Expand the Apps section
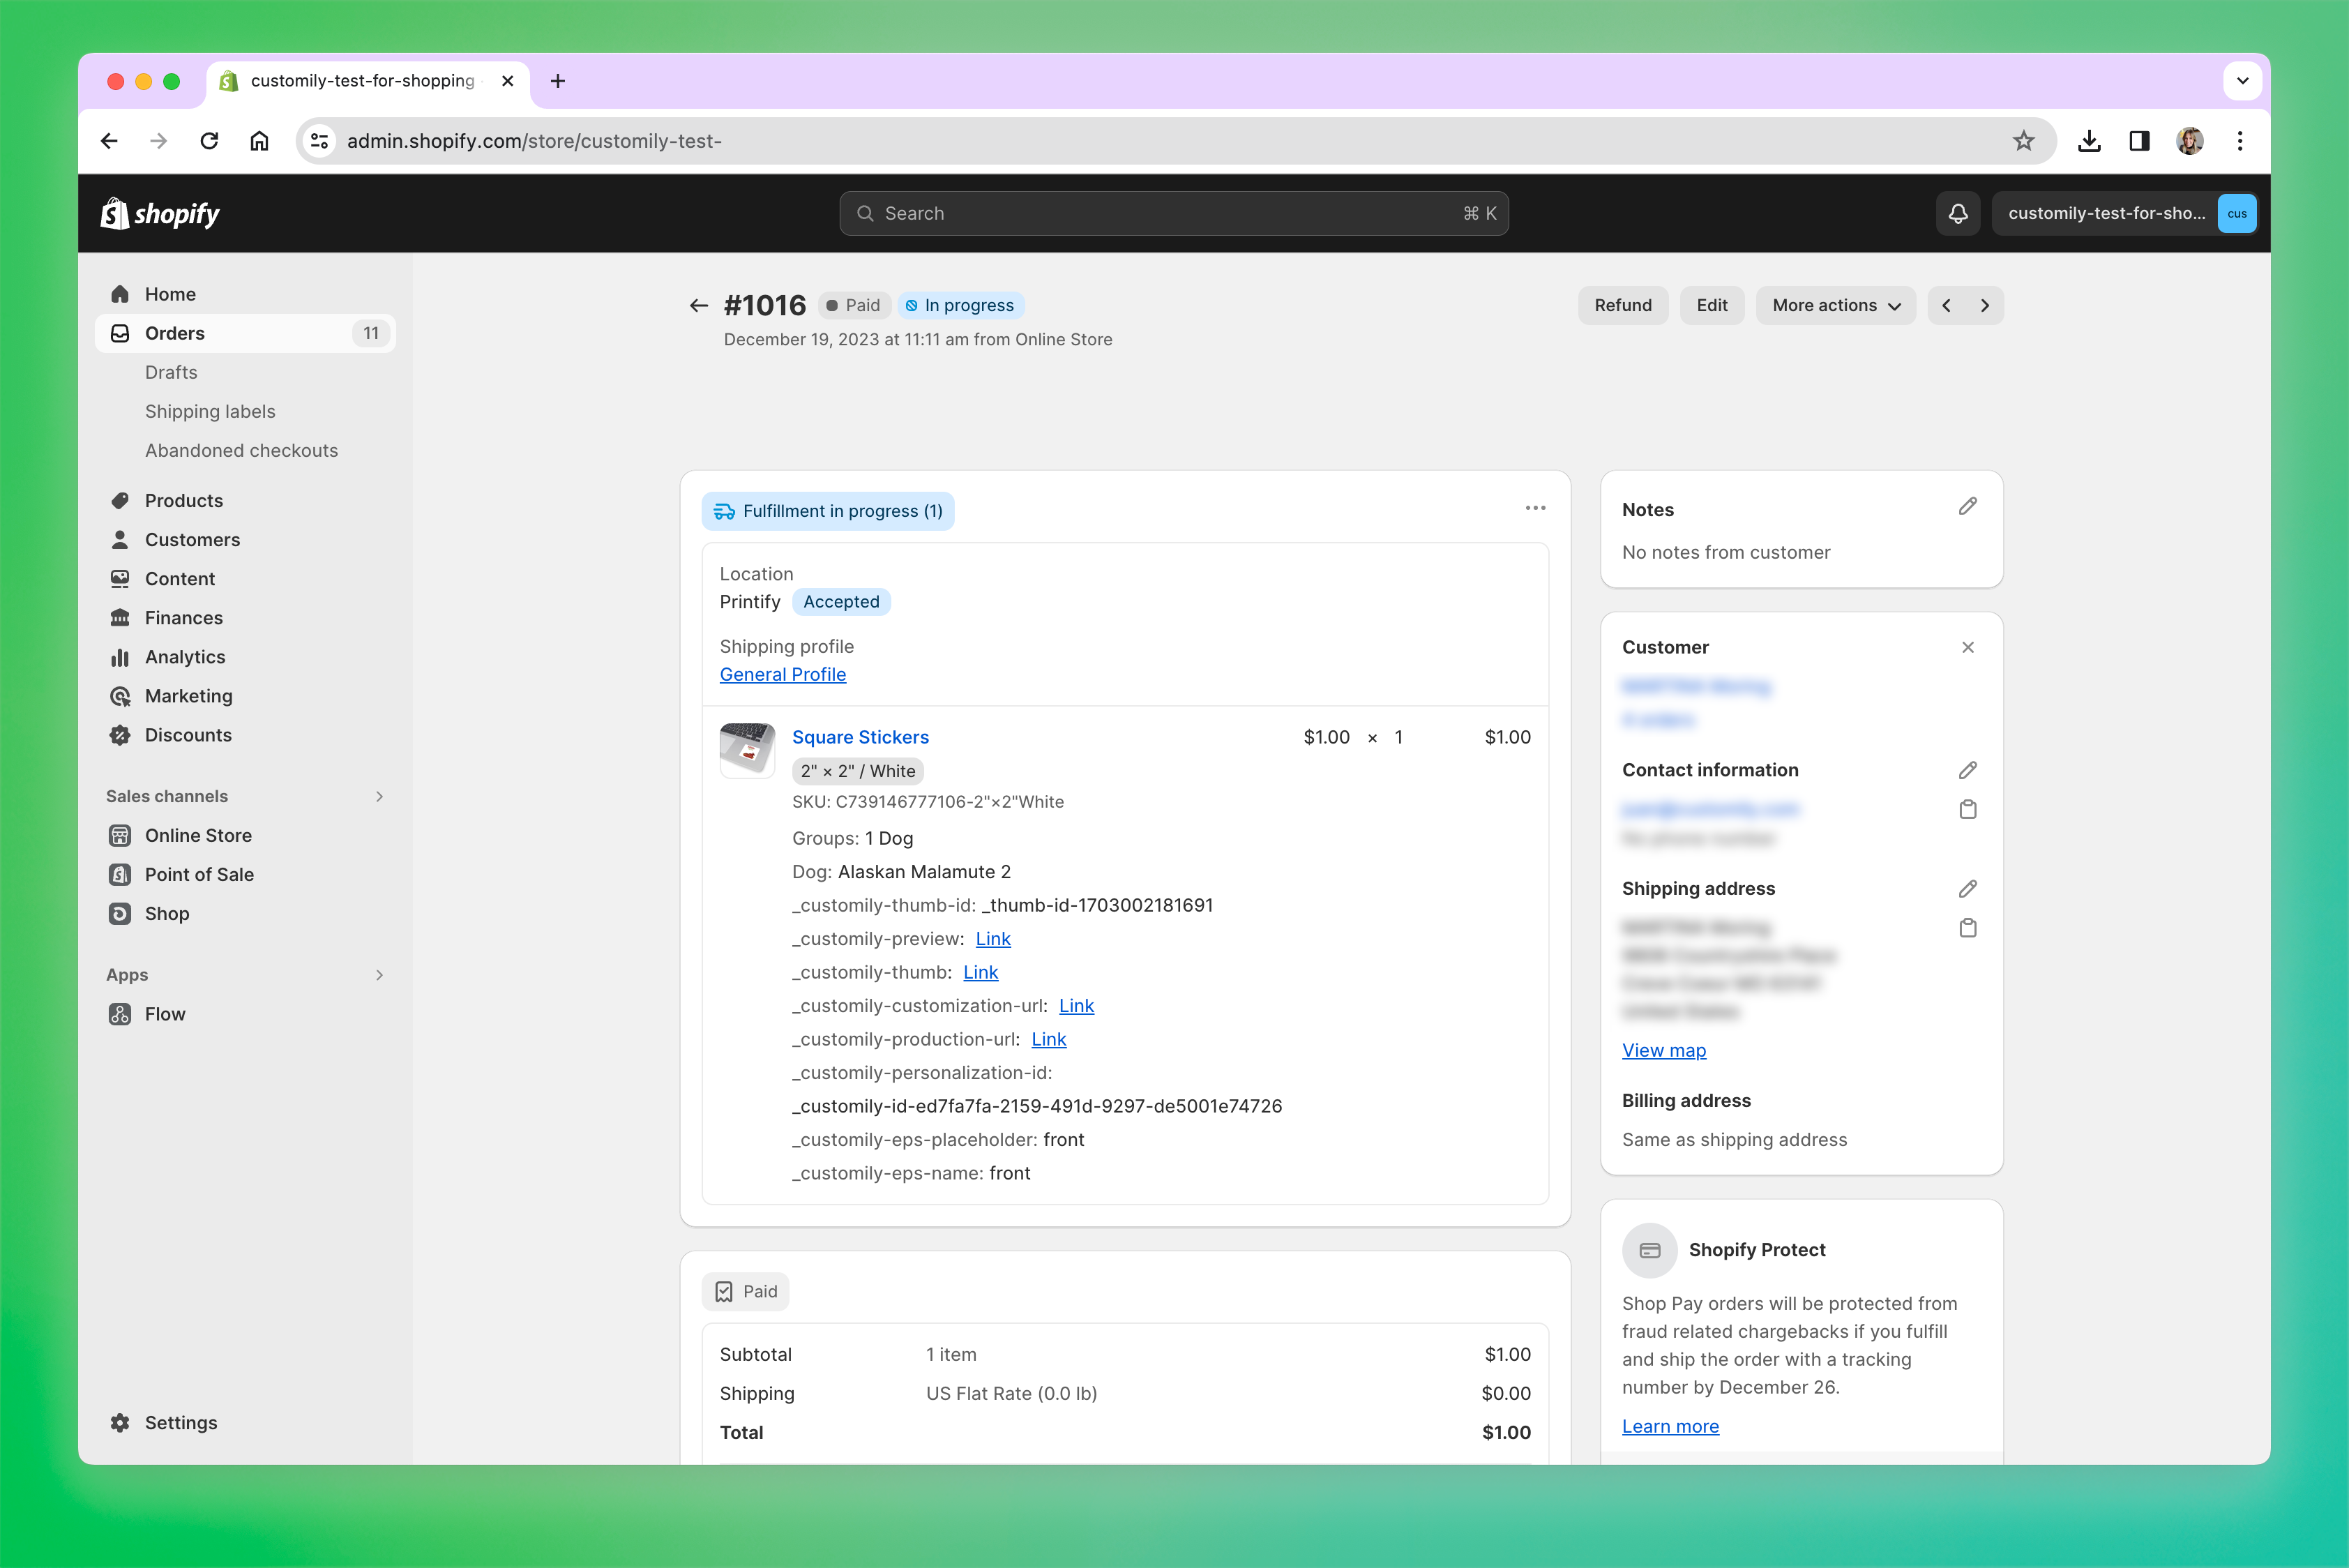Viewport: 2349px width, 1568px height. click(379, 974)
